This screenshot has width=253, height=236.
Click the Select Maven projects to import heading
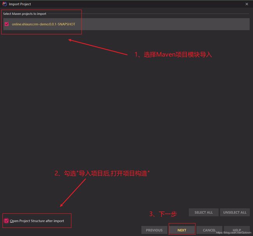point(25,14)
